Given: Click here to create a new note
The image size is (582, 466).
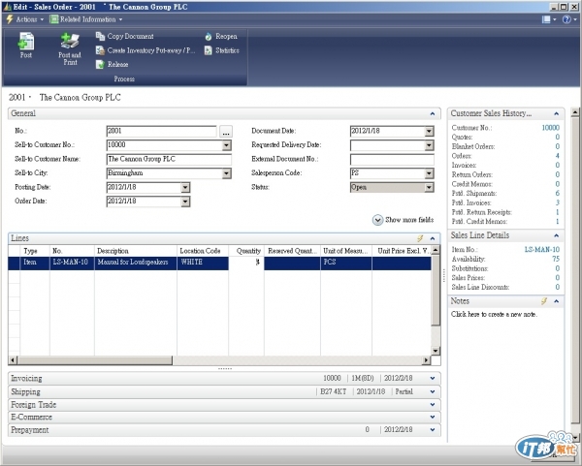Looking at the screenshot, I should pyautogui.click(x=494, y=314).
